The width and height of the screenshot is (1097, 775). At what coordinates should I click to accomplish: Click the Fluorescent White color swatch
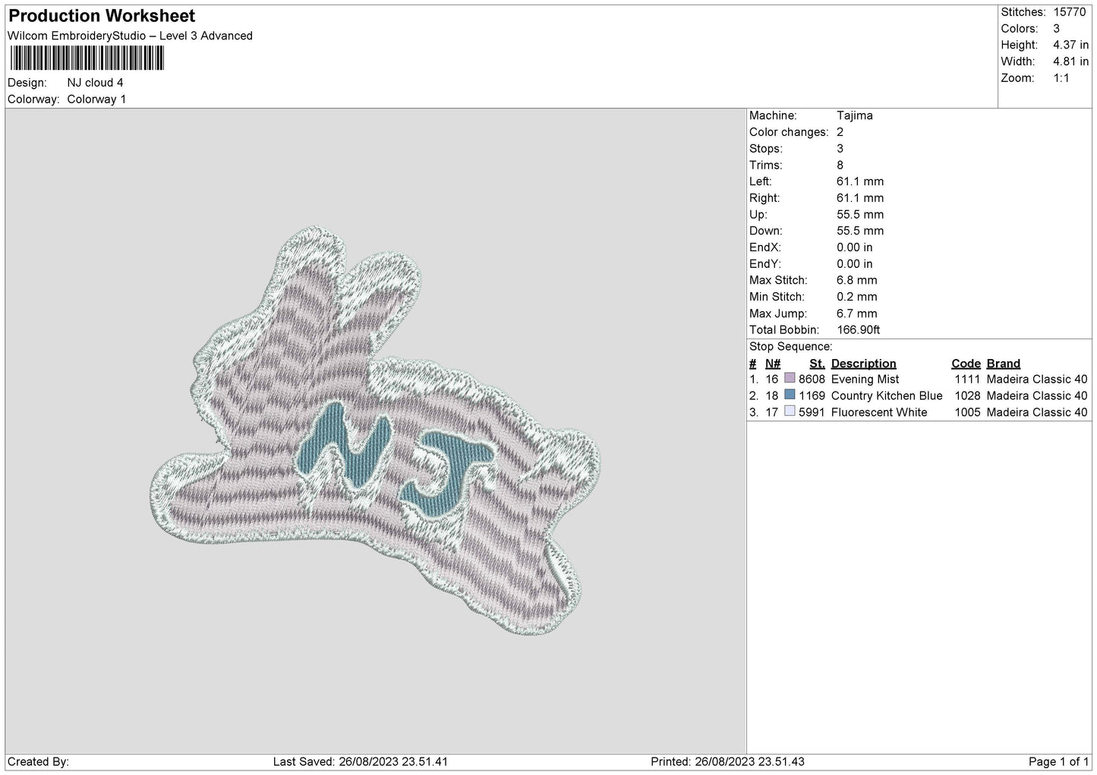[790, 411]
